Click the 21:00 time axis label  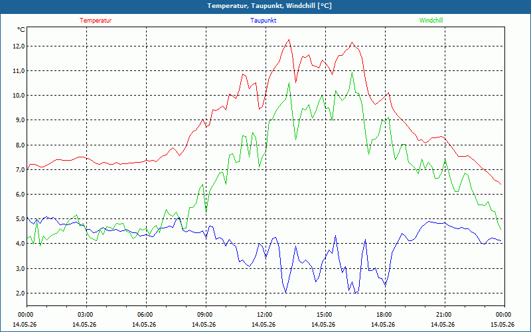[x=445, y=315]
